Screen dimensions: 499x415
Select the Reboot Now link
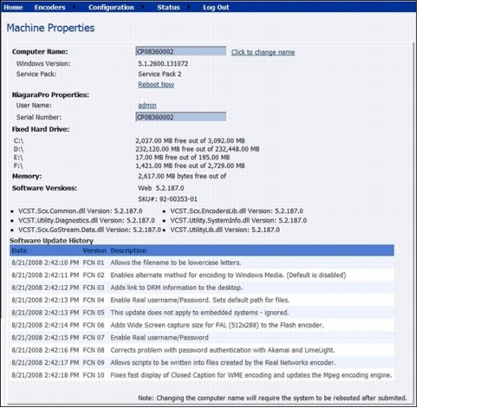tap(156, 85)
